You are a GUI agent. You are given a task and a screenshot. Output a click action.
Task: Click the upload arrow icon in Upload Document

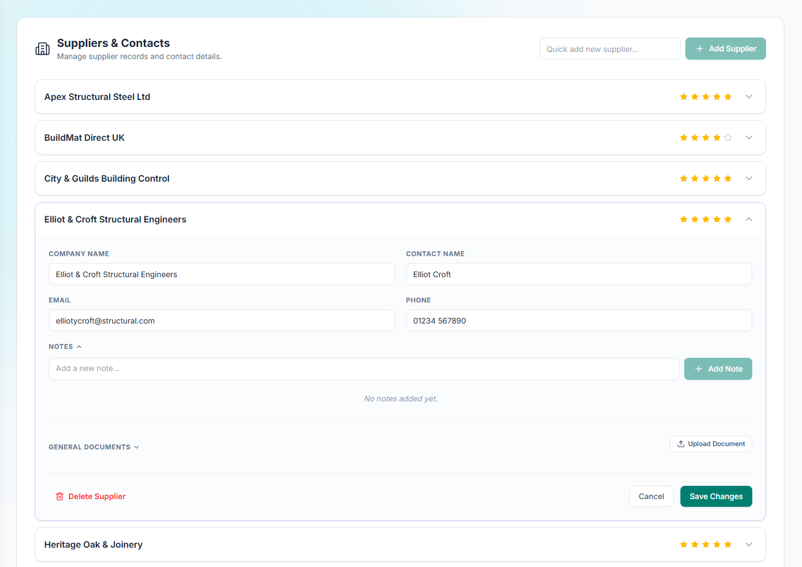[x=681, y=444]
